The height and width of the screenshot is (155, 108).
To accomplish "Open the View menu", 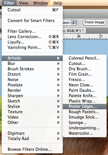I will pyautogui.click(x=24, y=3).
